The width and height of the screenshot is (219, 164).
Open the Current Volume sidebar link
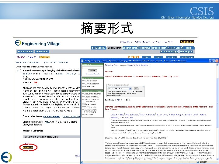coord(92,84)
